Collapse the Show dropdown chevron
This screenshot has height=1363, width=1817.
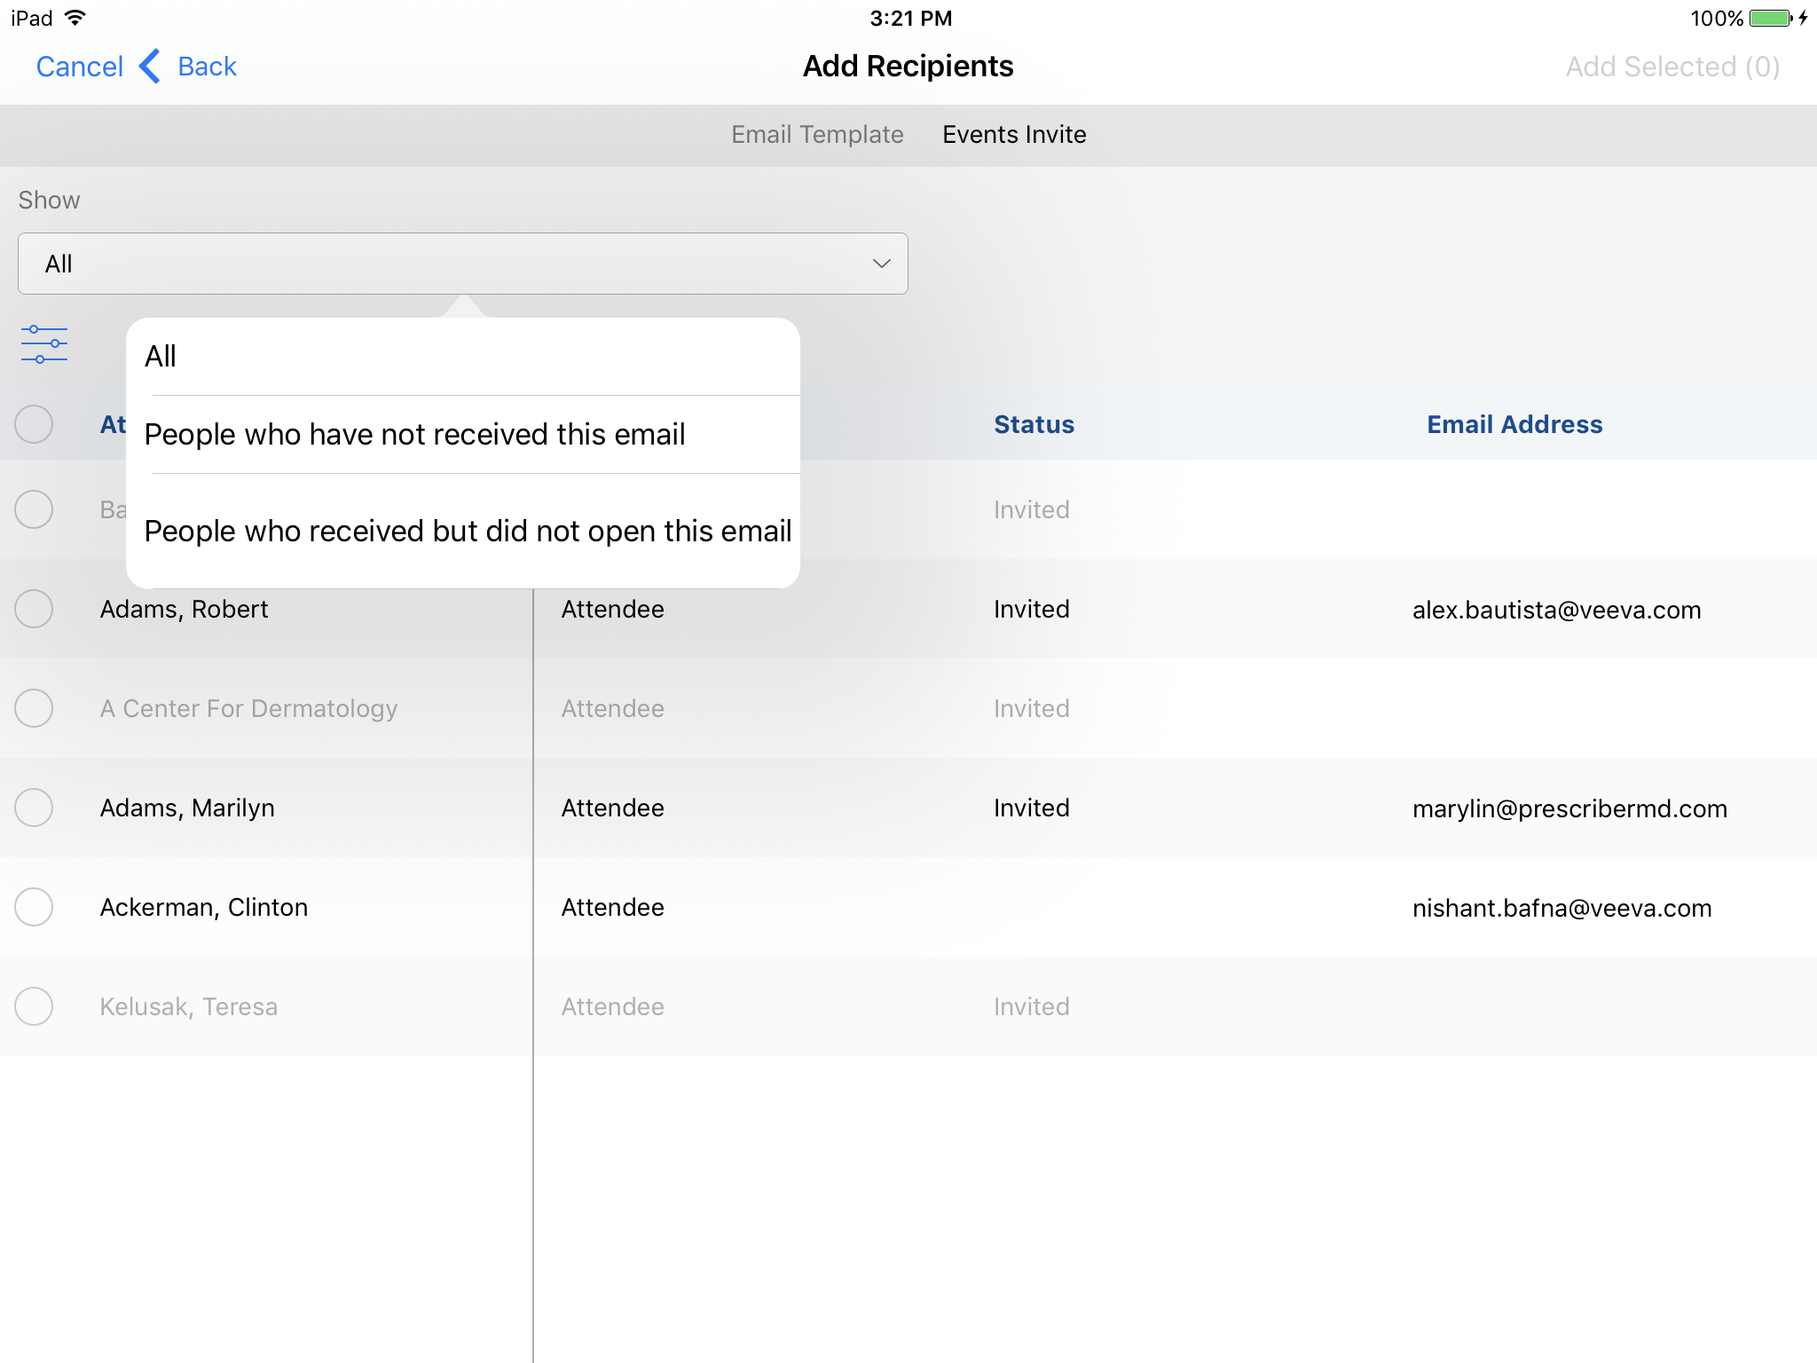[x=881, y=264]
